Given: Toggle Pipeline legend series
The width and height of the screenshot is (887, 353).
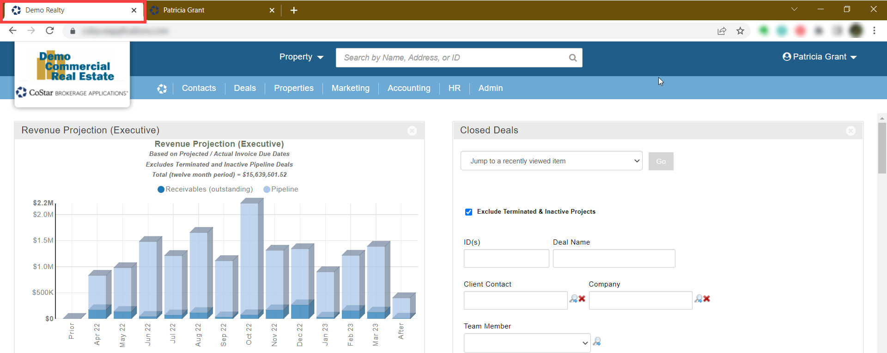Looking at the screenshot, I should tap(281, 189).
